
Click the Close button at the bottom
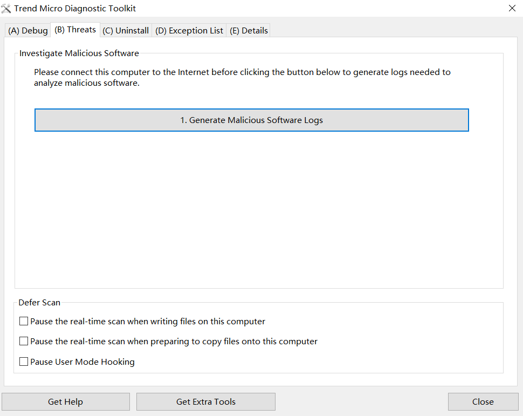coord(483,401)
